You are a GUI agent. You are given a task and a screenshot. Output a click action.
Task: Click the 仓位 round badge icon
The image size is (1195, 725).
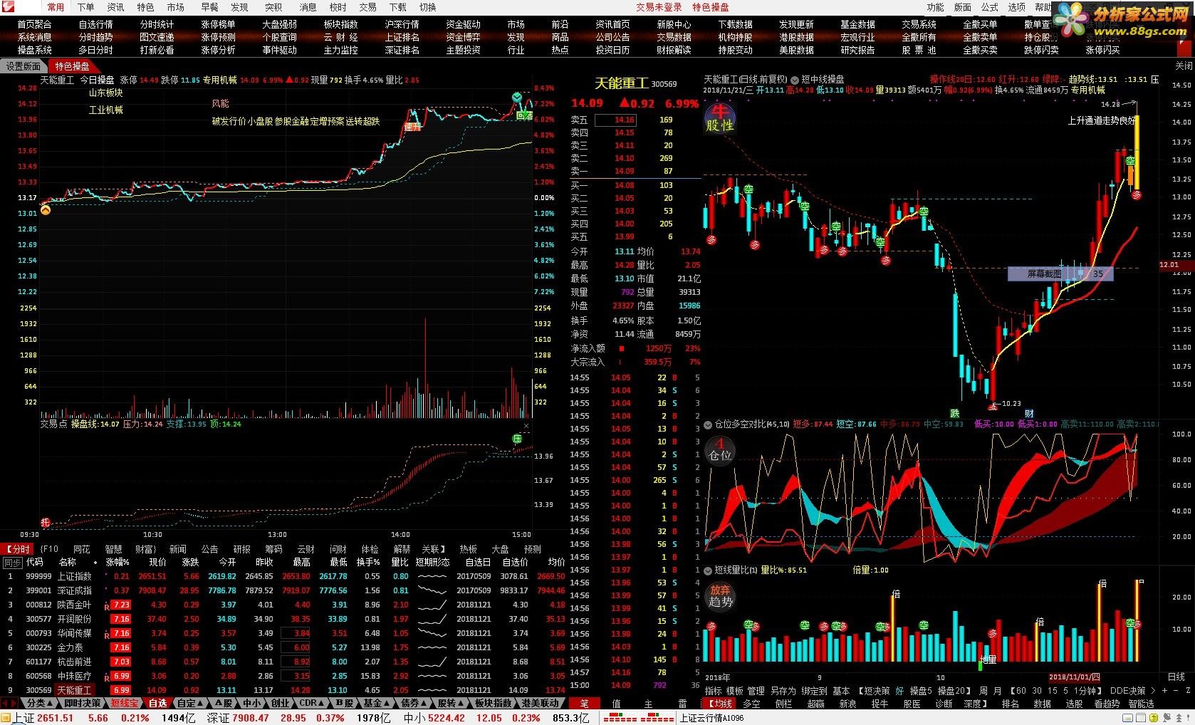(x=719, y=449)
